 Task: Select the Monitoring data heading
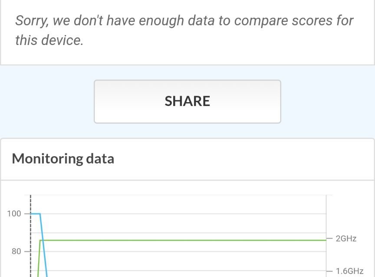point(63,158)
